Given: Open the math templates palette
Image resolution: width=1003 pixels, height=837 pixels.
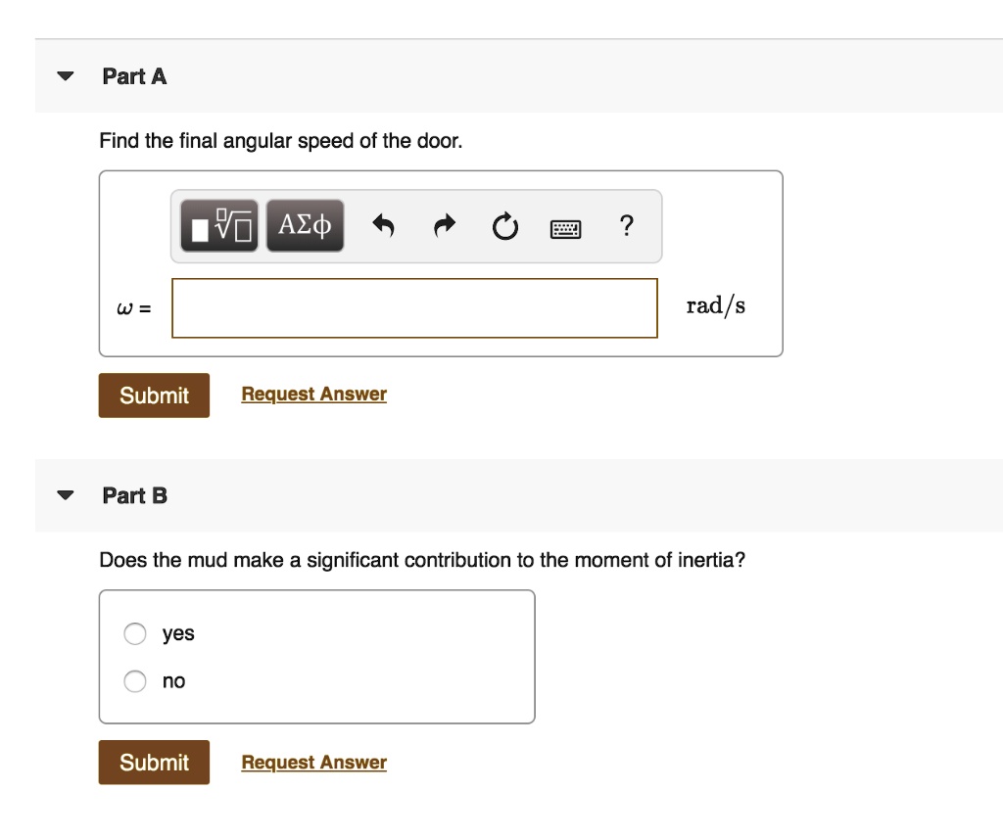Looking at the screenshot, I should click(x=217, y=224).
